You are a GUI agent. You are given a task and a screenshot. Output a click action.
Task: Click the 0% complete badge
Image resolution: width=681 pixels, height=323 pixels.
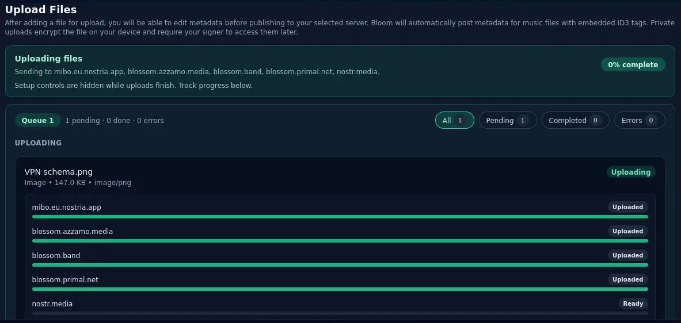[x=633, y=65]
